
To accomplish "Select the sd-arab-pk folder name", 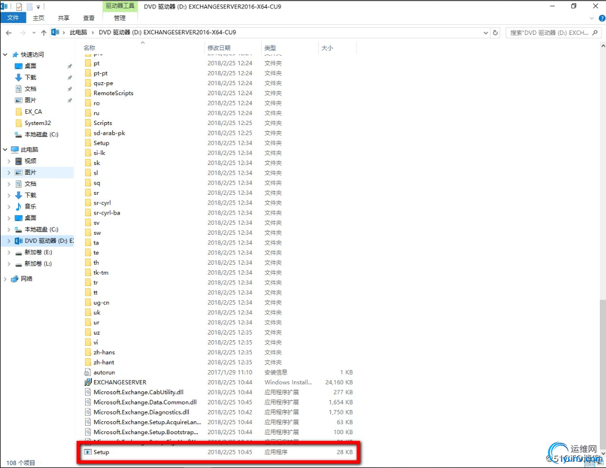I will click(x=109, y=133).
